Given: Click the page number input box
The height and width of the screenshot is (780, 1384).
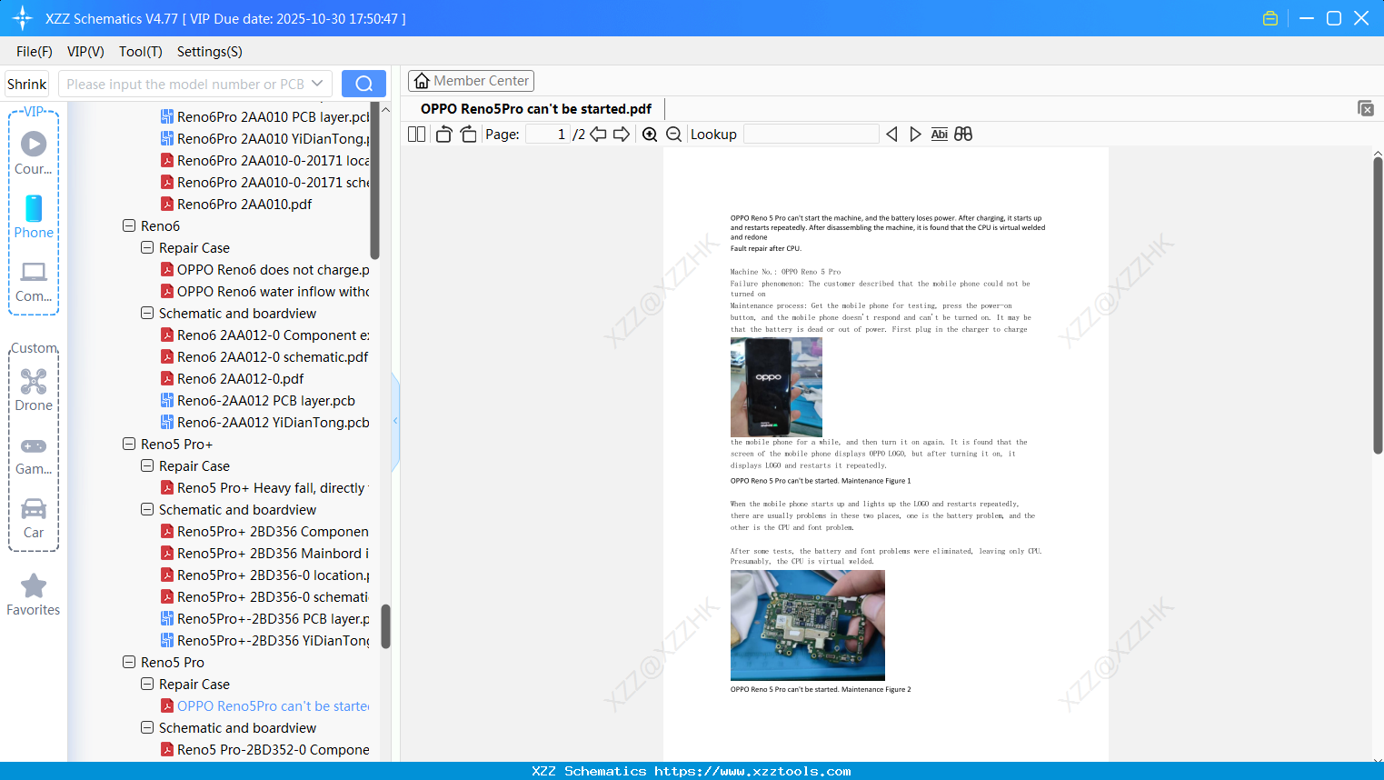Looking at the screenshot, I should click(548, 135).
